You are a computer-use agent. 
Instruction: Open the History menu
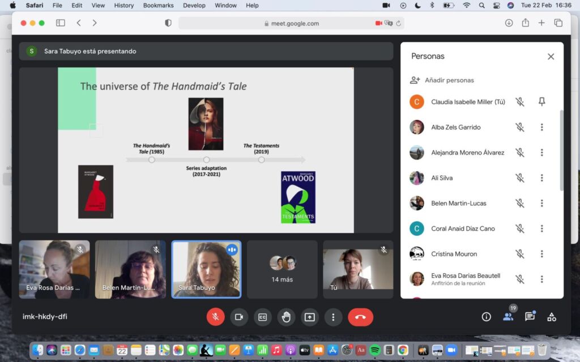pos(123,6)
